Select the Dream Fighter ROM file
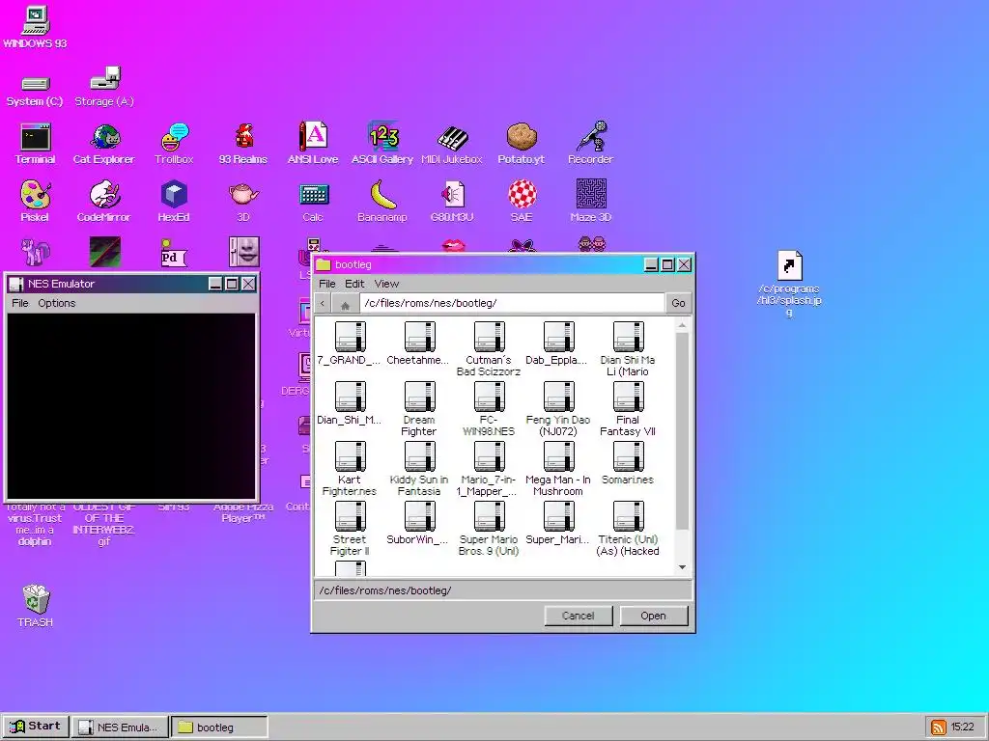 [x=419, y=409]
